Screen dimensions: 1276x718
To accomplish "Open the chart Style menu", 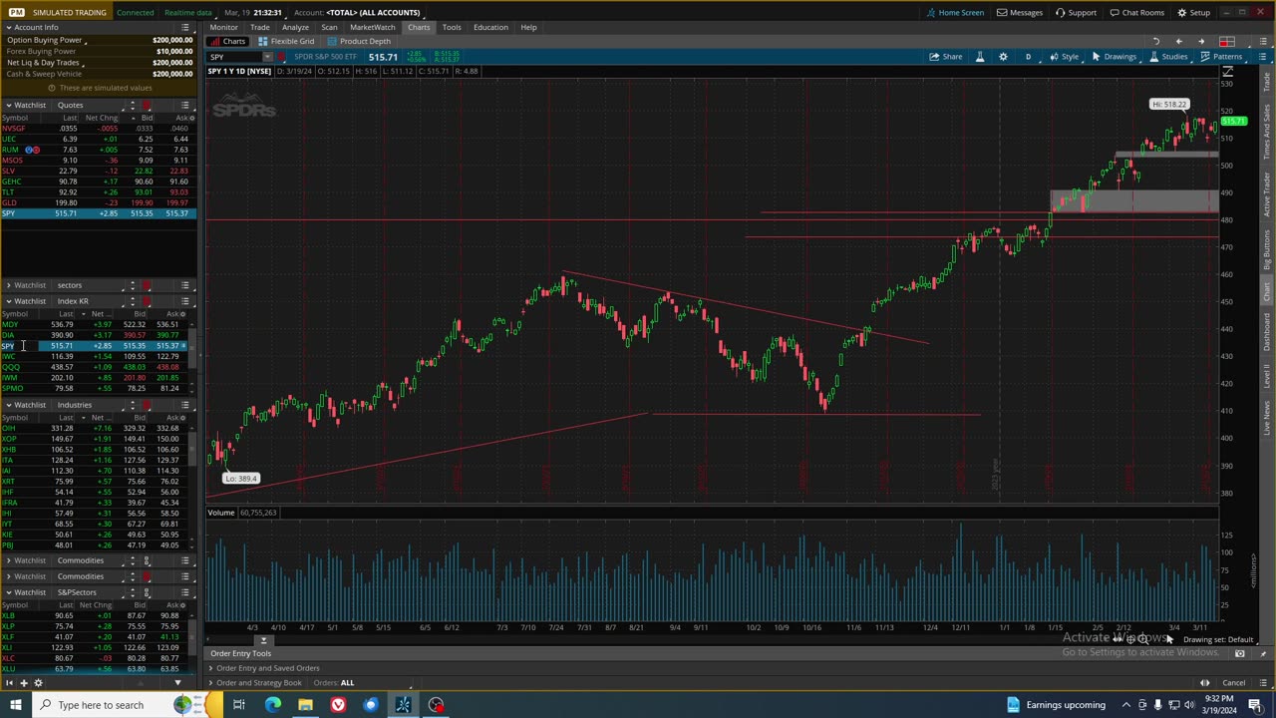I will pos(1064,57).
